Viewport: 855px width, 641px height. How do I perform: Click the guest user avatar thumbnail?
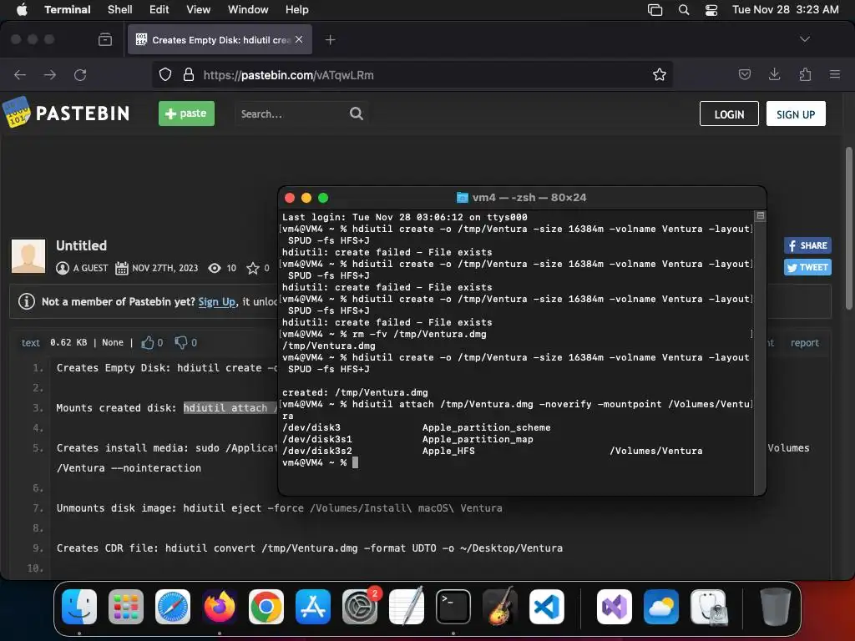(28, 255)
